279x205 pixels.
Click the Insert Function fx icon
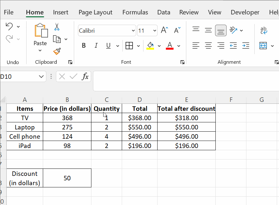click(x=85, y=77)
